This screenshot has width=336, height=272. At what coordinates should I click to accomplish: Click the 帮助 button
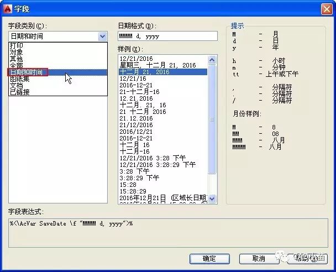pyautogui.click(x=307, y=259)
